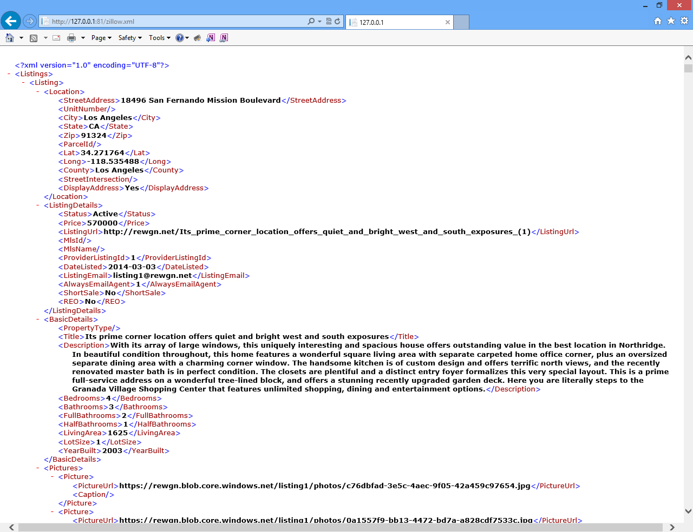The height and width of the screenshot is (532, 693).
Task: Click the Help question mark icon
Action: click(x=179, y=38)
